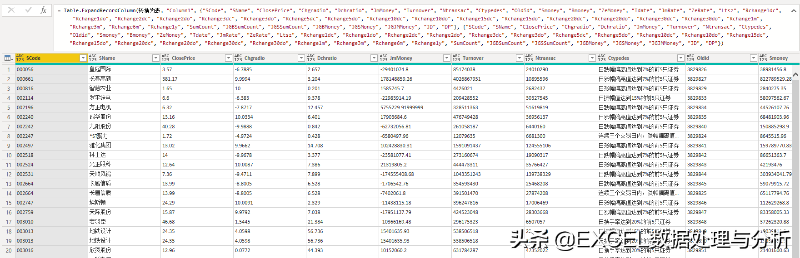
Task: Change data type icon of Ctypedes column
Action: (x=602, y=58)
